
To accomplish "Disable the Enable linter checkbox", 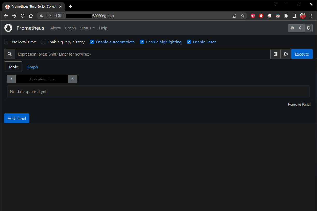I will point(189,42).
